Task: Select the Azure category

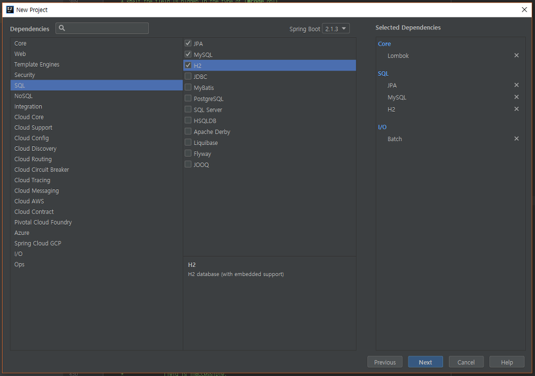Action: (x=97, y=232)
